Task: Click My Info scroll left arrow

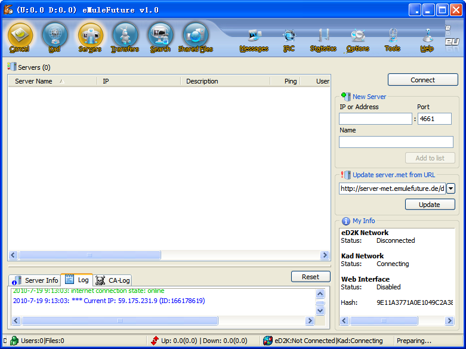Action: pos(344,320)
